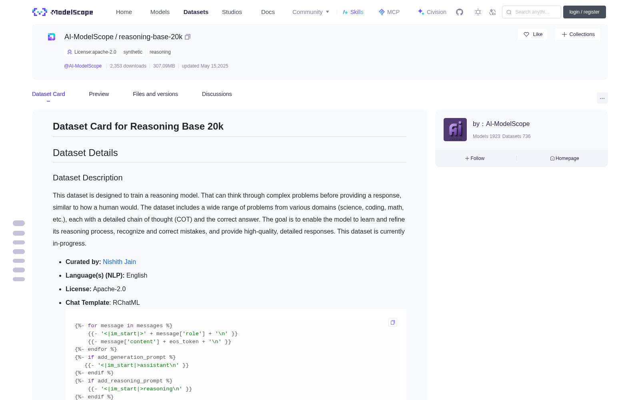Click the Dataset Details heading

pos(85,153)
